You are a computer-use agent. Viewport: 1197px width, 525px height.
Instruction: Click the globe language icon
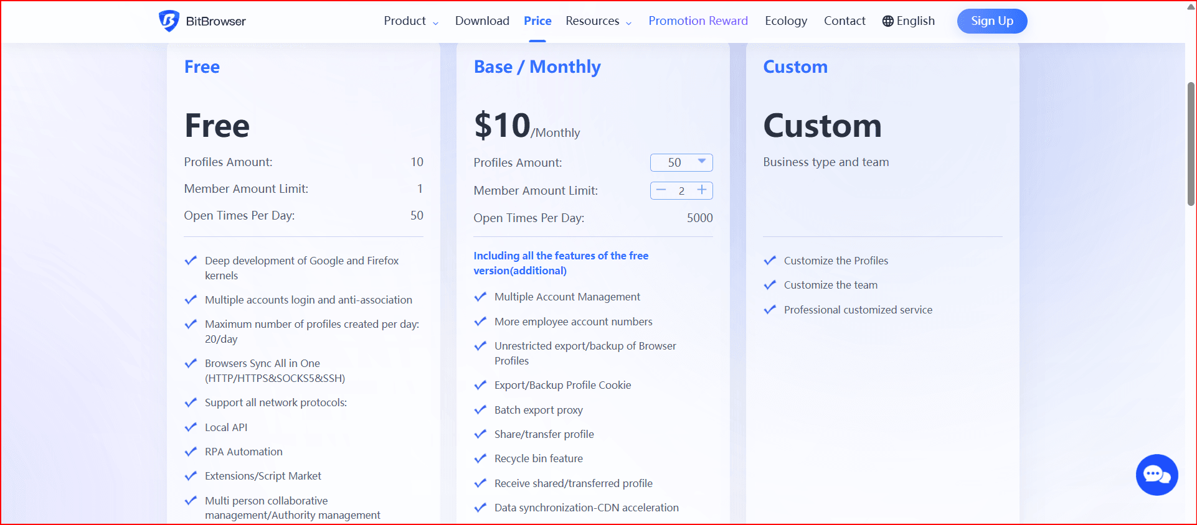click(887, 21)
